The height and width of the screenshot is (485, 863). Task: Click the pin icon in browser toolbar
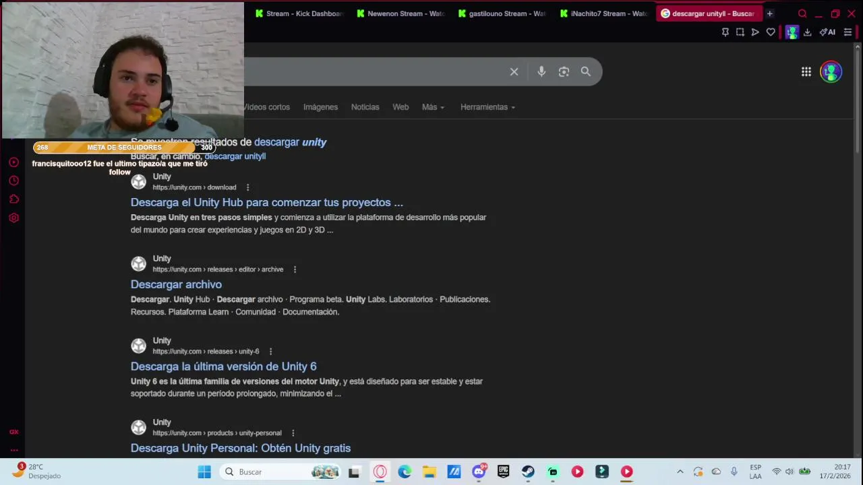click(x=725, y=32)
